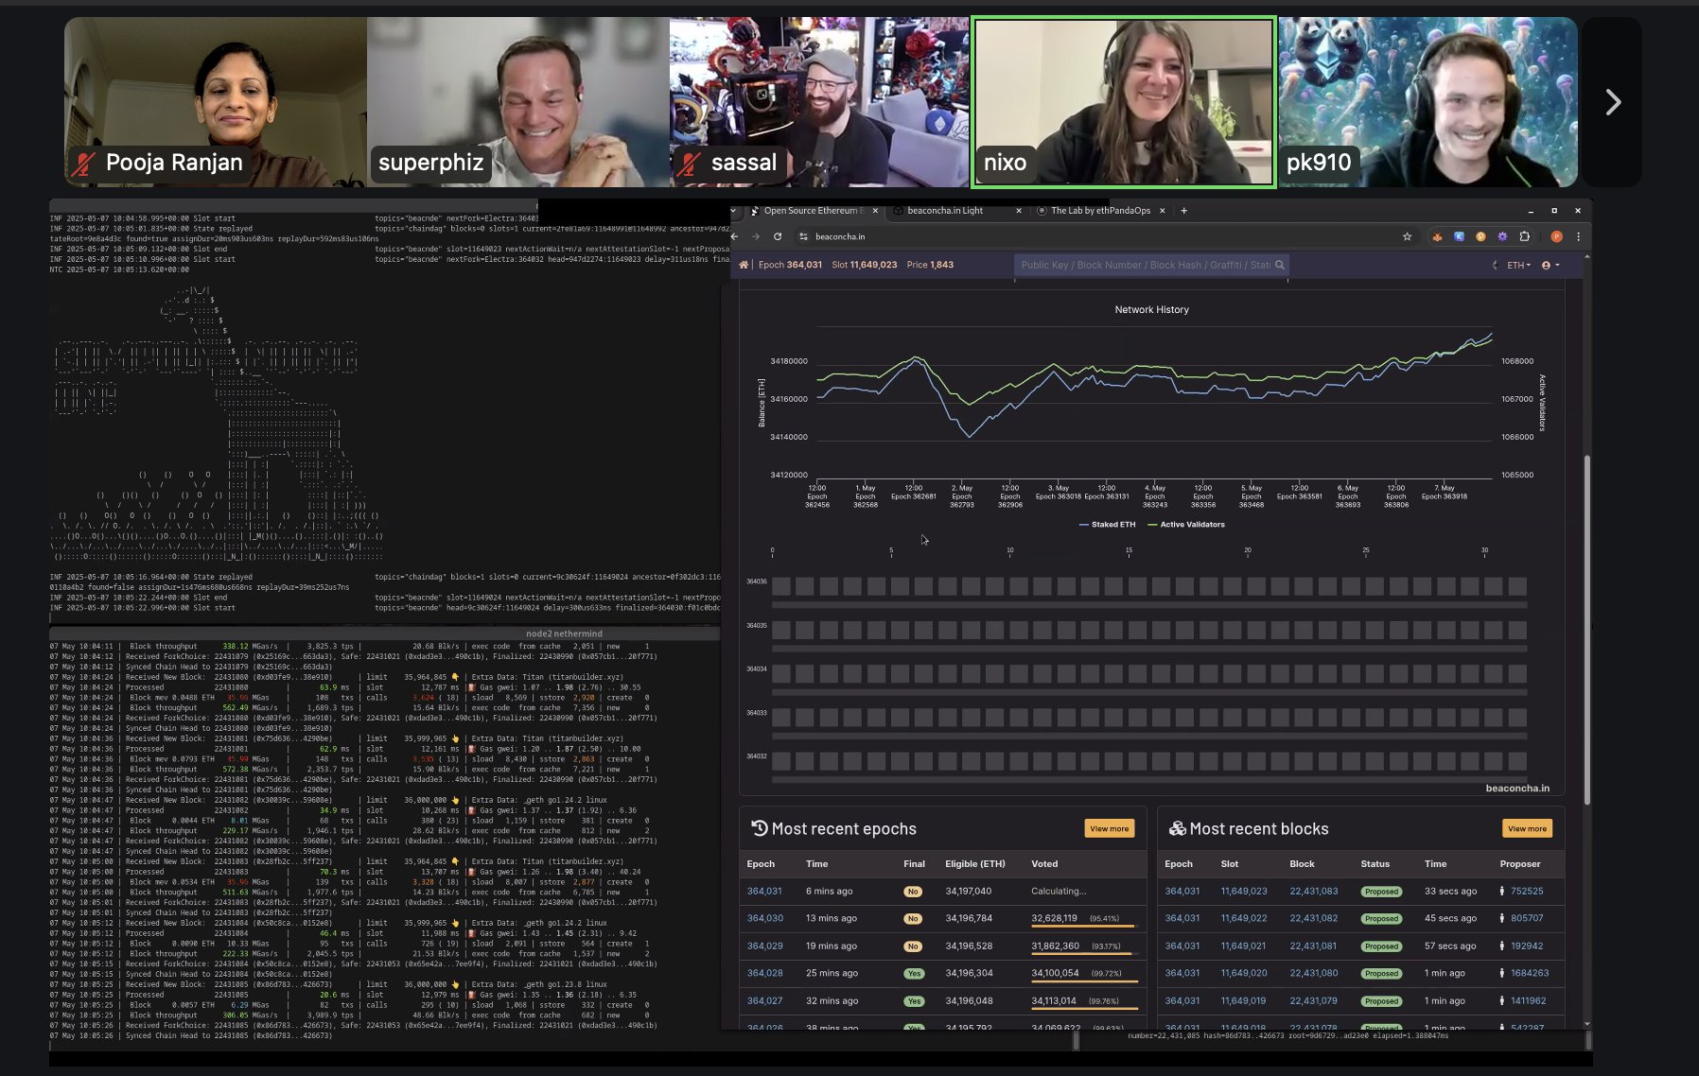Go back in browser history
The height and width of the screenshot is (1076, 1699).
pos(736,236)
